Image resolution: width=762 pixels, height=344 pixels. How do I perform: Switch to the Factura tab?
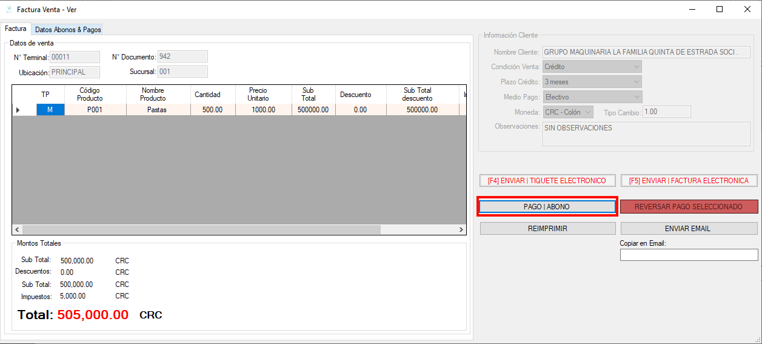[x=16, y=29]
